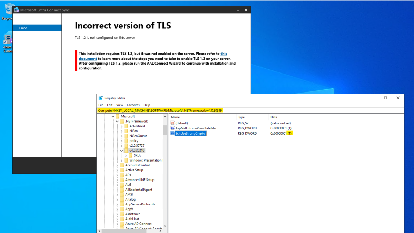Click the Microsoft Entra Connect Sync title icon

(16, 10)
